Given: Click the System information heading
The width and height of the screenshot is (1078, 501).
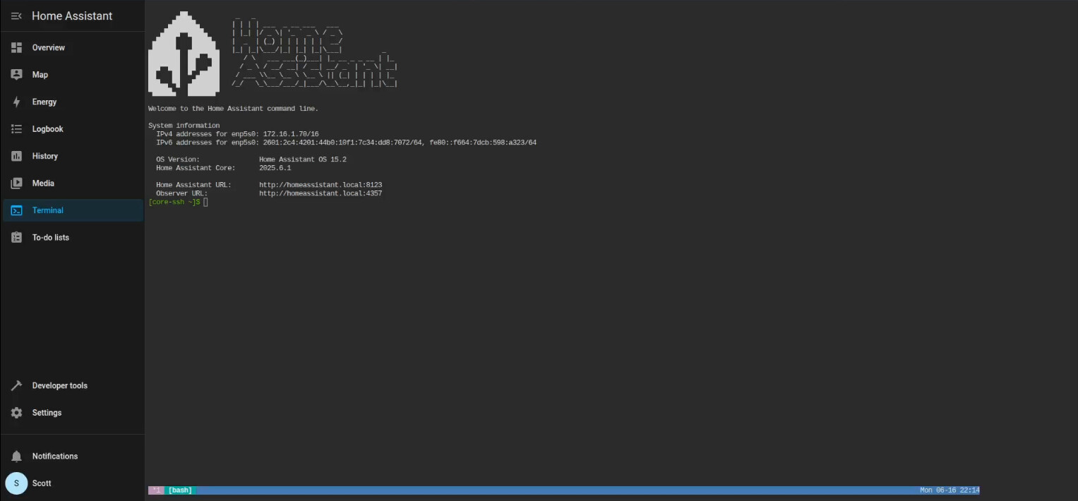Looking at the screenshot, I should point(184,126).
